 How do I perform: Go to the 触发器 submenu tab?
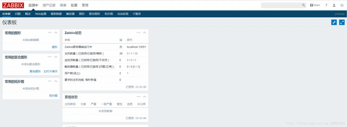70,14
